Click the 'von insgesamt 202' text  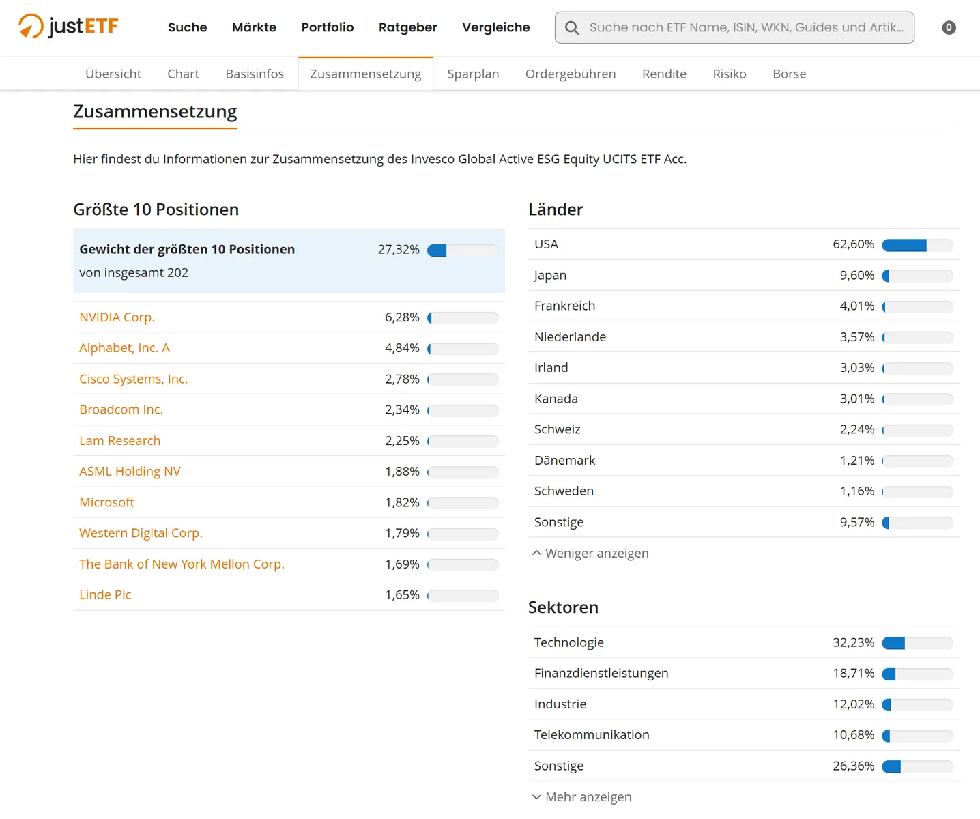[x=134, y=273]
